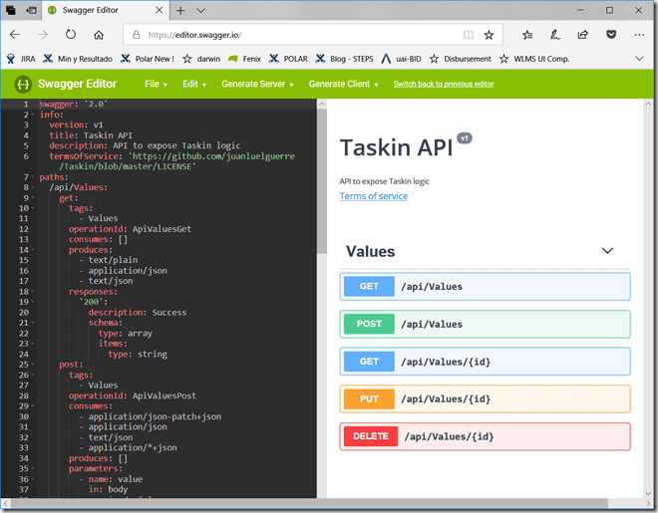This screenshot has width=658, height=513.
Task: Bookmark page with the address bar star
Action: (x=489, y=35)
